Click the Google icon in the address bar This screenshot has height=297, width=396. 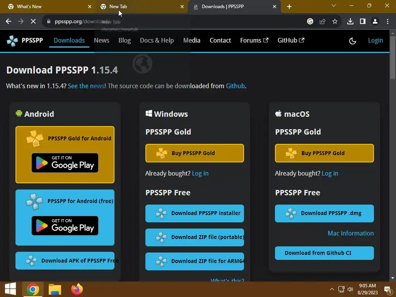point(310,22)
